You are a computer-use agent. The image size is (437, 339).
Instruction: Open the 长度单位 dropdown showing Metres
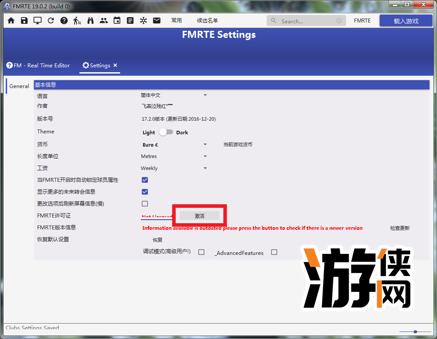[x=173, y=156]
